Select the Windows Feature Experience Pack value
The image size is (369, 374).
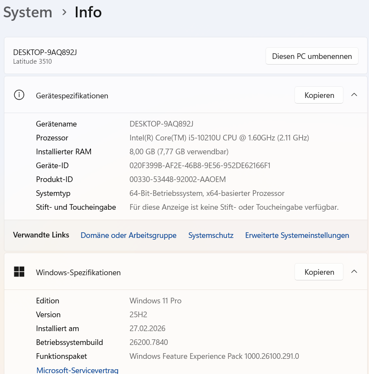tap(214, 356)
